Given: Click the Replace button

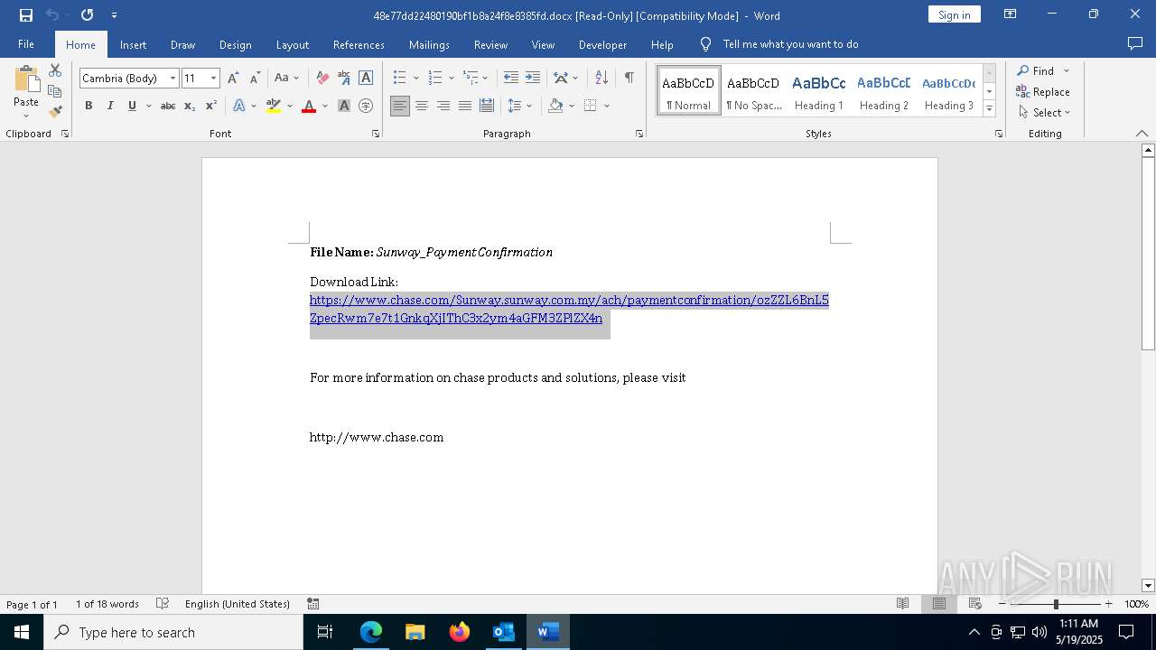Looking at the screenshot, I should tap(1043, 91).
